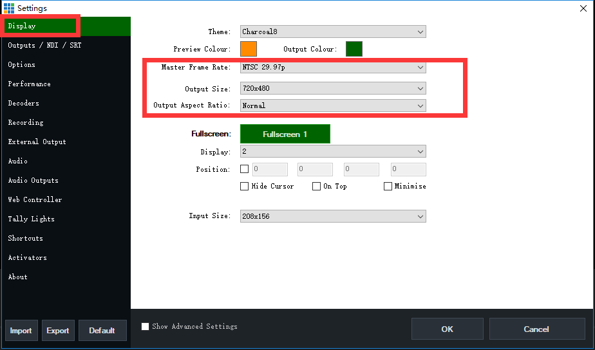
Task: Select the Display settings category
Action: pyautogui.click(x=66, y=26)
